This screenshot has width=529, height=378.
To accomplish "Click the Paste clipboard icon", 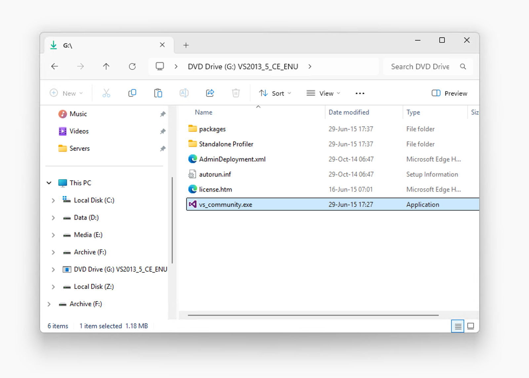I will 158,93.
